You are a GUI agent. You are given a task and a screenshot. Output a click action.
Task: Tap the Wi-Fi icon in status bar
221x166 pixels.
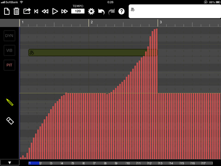pyautogui.click(x=22, y=2)
